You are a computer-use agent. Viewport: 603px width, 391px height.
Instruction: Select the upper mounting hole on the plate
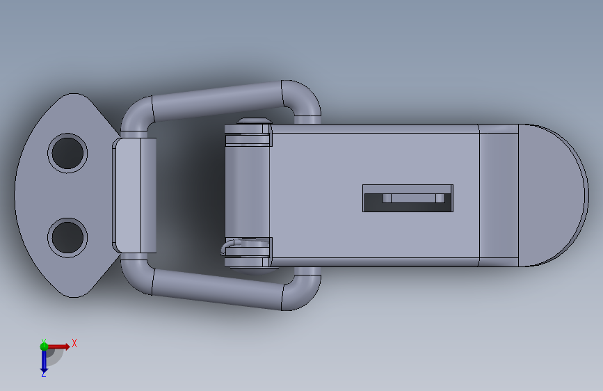pyautogui.click(x=67, y=153)
